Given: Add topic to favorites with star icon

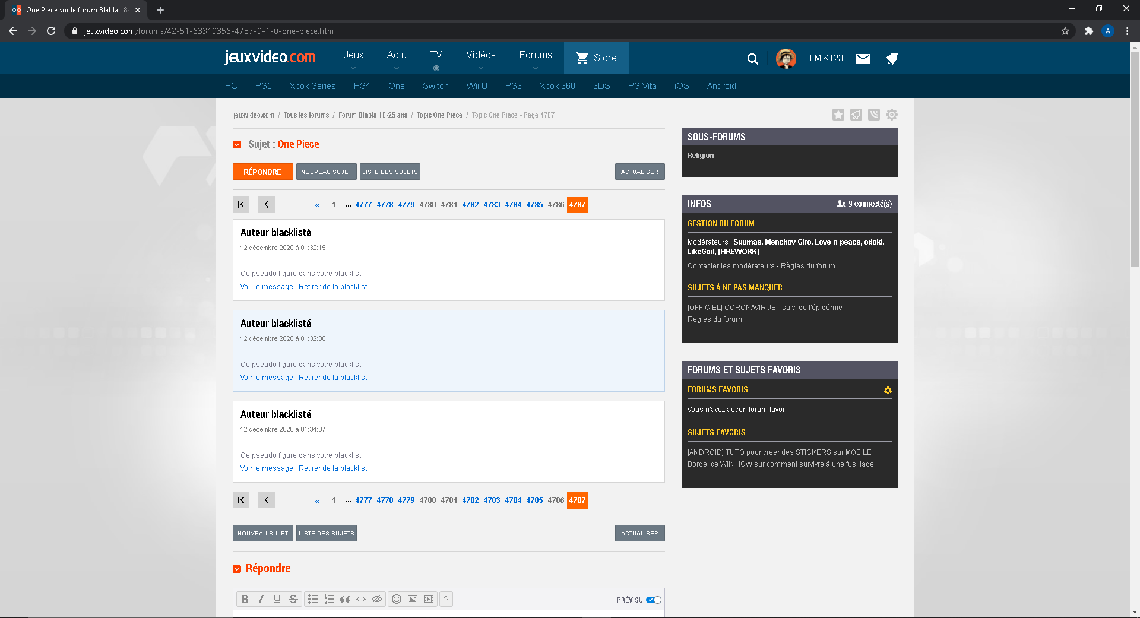Looking at the screenshot, I should point(838,115).
